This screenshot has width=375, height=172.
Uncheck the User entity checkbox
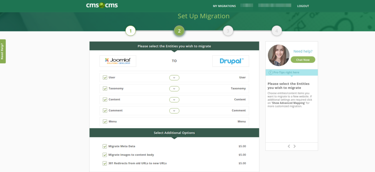[x=105, y=77]
